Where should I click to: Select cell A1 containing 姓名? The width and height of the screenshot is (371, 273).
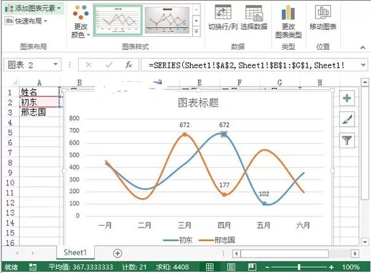click(39, 92)
